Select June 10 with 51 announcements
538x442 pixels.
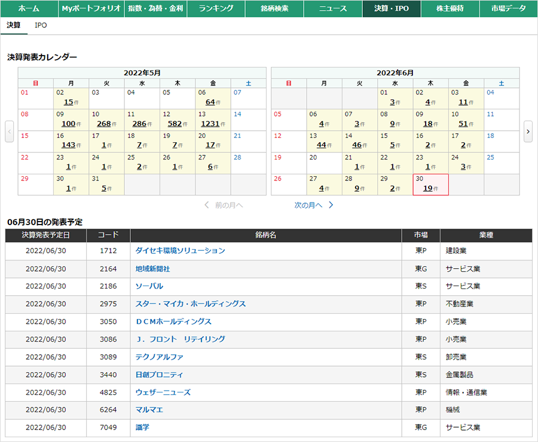(x=463, y=124)
